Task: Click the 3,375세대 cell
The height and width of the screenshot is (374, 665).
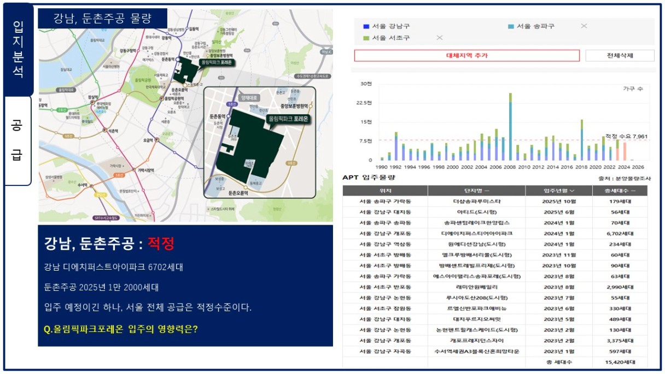Action: pos(620,341)
